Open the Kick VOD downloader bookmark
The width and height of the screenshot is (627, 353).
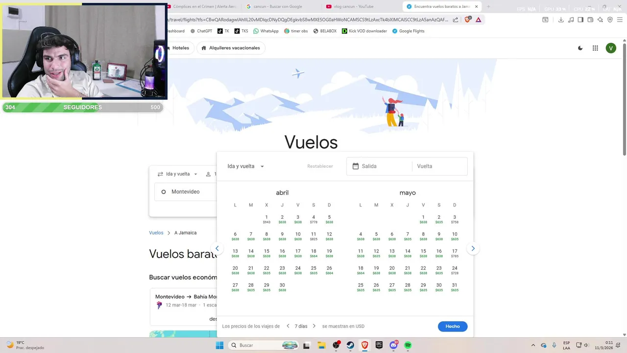(364, 31)
